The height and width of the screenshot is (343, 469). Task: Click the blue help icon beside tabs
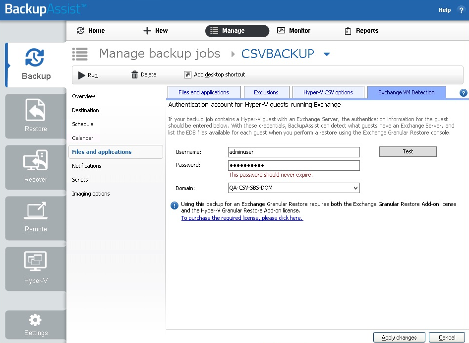click(x=464, y=93)
